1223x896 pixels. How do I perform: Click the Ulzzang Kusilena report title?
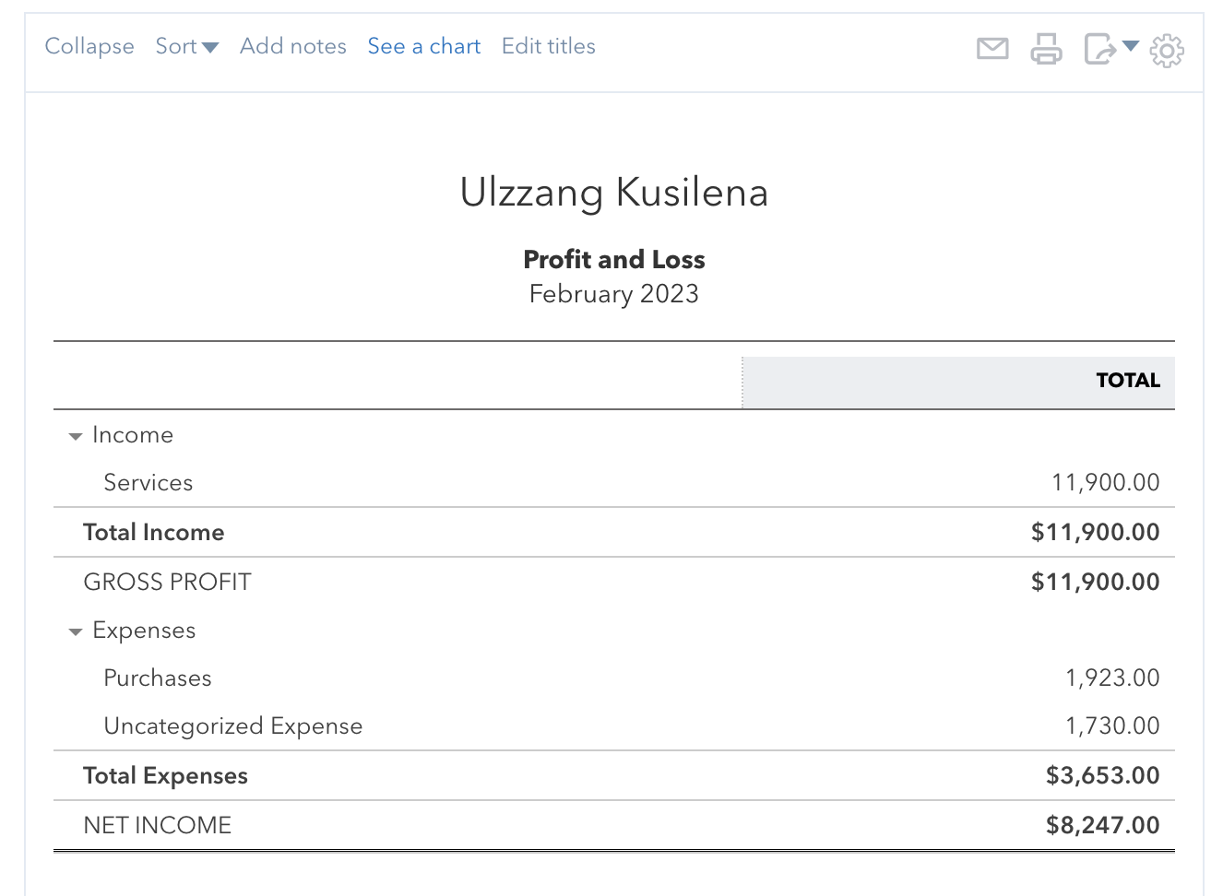(x=613, y=193)
